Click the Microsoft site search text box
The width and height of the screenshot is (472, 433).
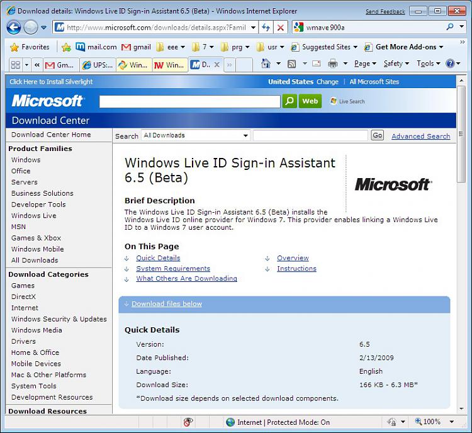pos(189,101)
